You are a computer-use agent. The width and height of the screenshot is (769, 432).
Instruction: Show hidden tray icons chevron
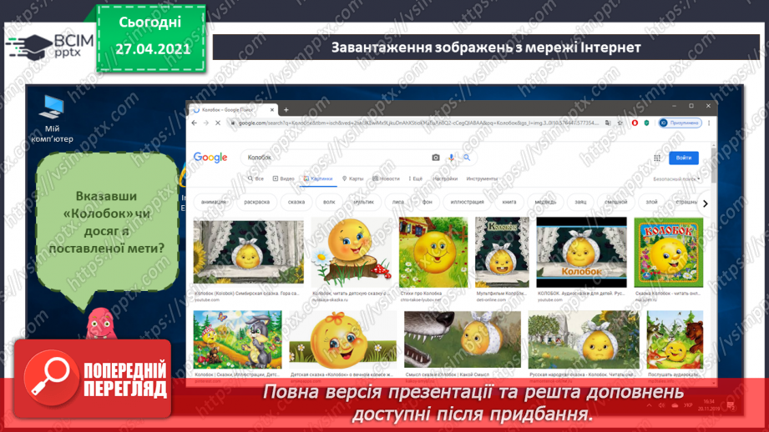tap(650, 405)
